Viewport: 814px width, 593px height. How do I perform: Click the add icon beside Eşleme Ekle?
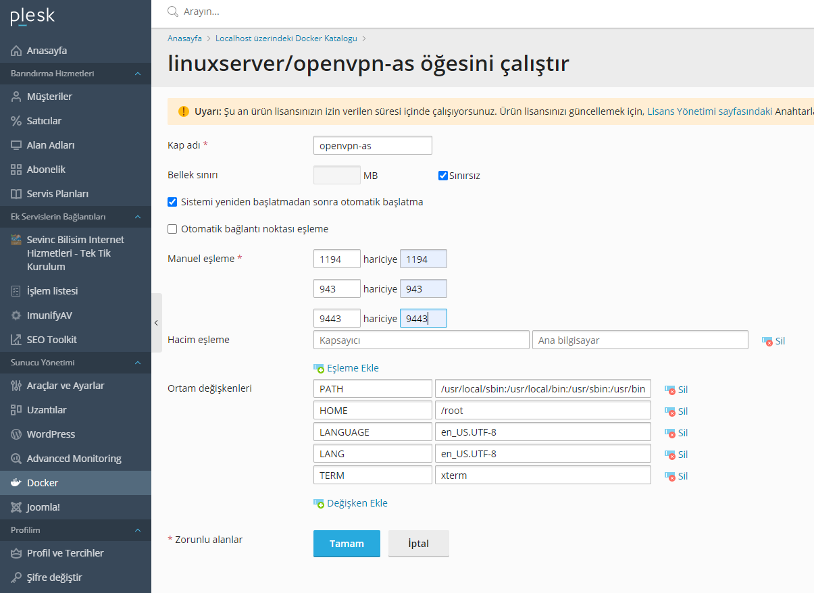319,369
